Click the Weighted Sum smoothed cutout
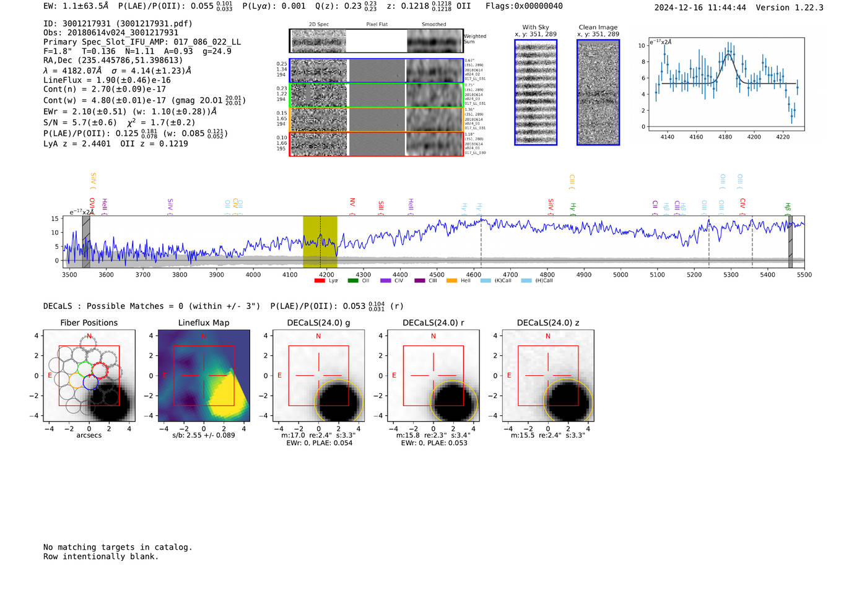867x590 pixels. pos(435,41)
